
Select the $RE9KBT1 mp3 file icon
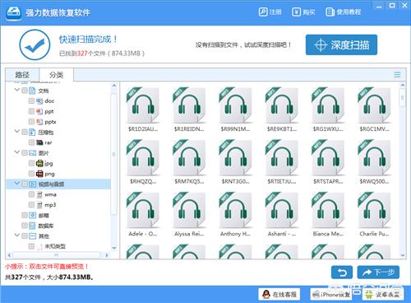(282, 105)
